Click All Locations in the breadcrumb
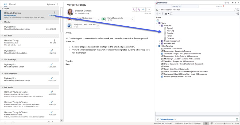The height and width of the screenshot is (125, 240). click(166, 10)
